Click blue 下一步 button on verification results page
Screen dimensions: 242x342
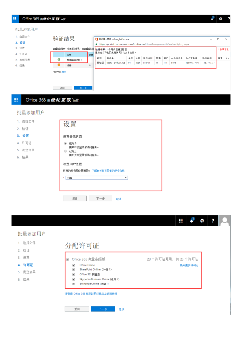coord(83,88)
